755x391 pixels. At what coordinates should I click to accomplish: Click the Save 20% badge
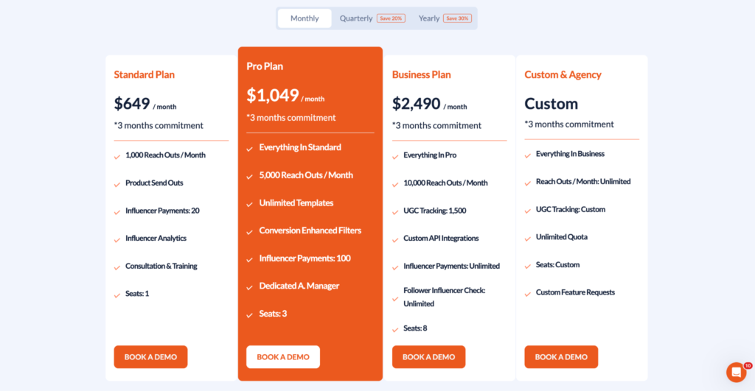click(391, 18)
